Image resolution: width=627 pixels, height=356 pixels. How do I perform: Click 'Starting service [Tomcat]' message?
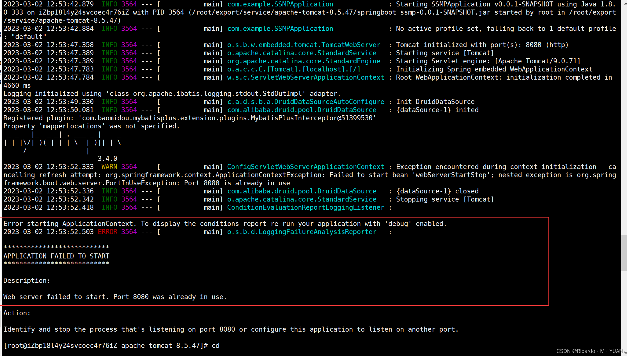coord(445,53)
